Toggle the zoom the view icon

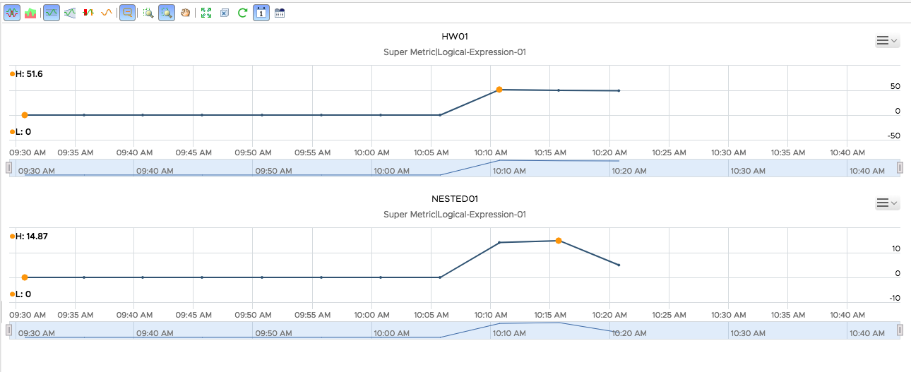click(x=167, y=13)
